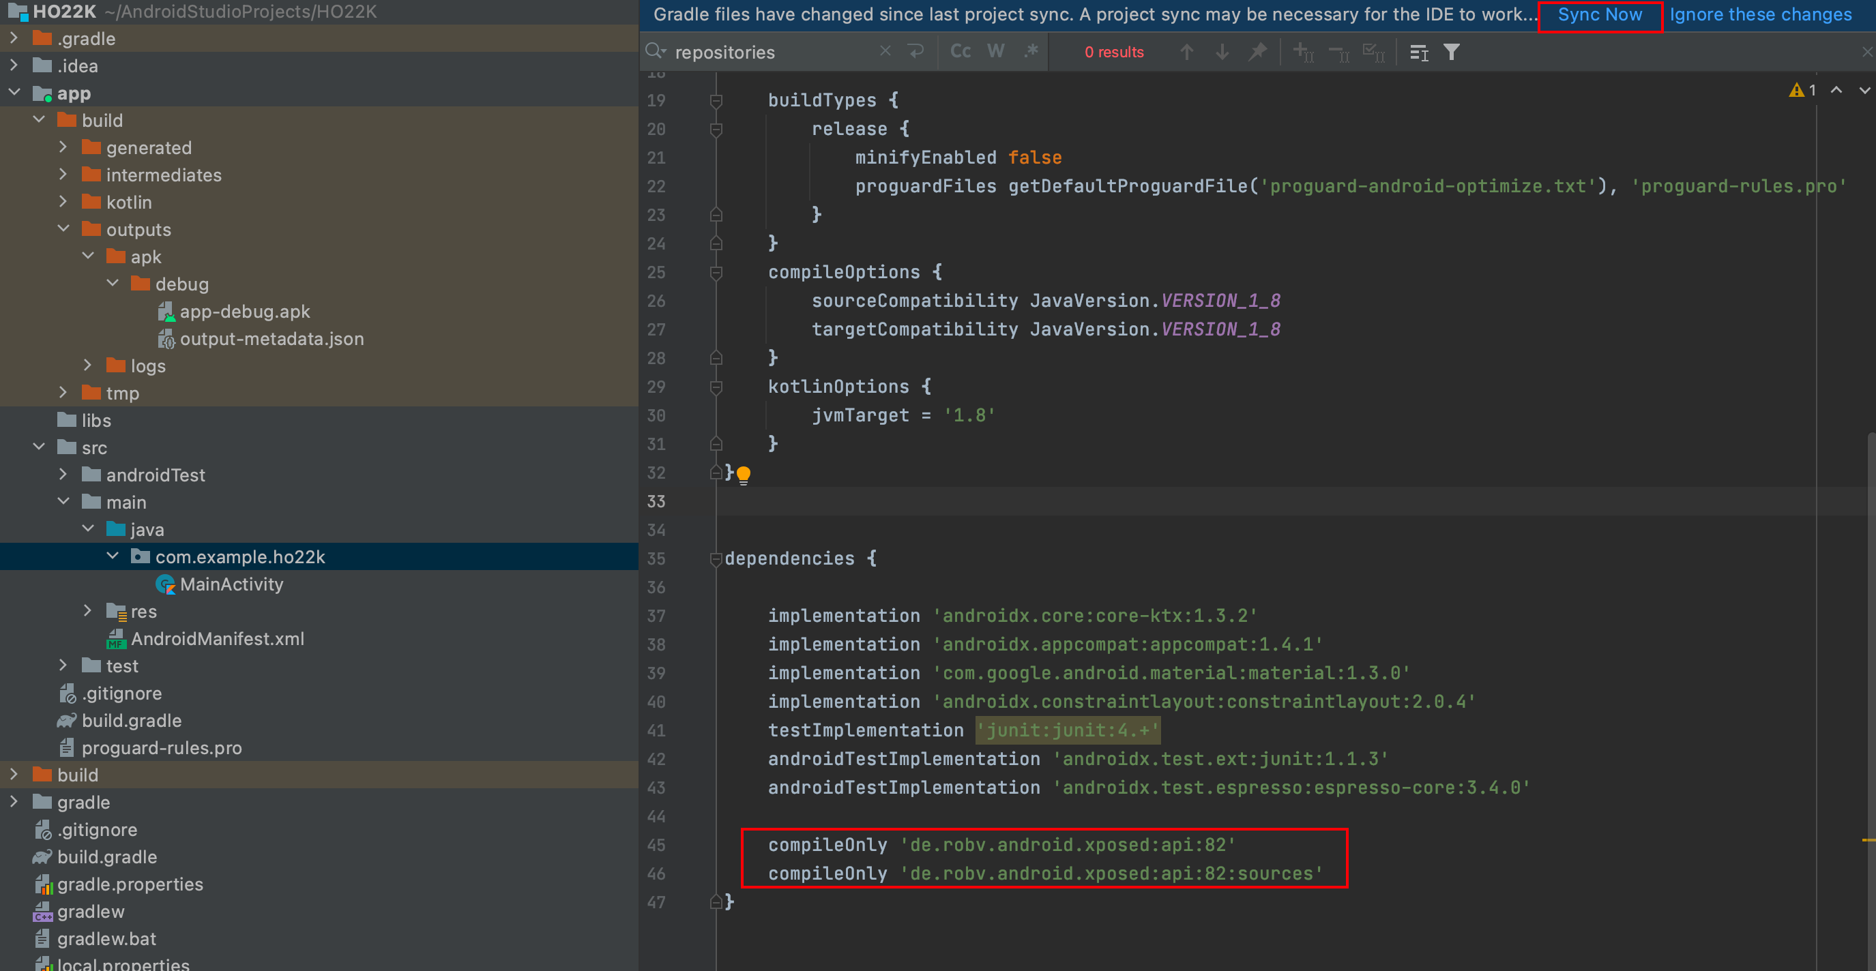Close the find bar
The height and width of the screenshot is (971, 1876).
click(1866, 52)
